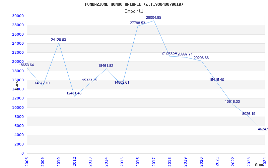Select peak value label 29004.95
Viewport: 268px width, 168px height.
click(x=153, y=18)
